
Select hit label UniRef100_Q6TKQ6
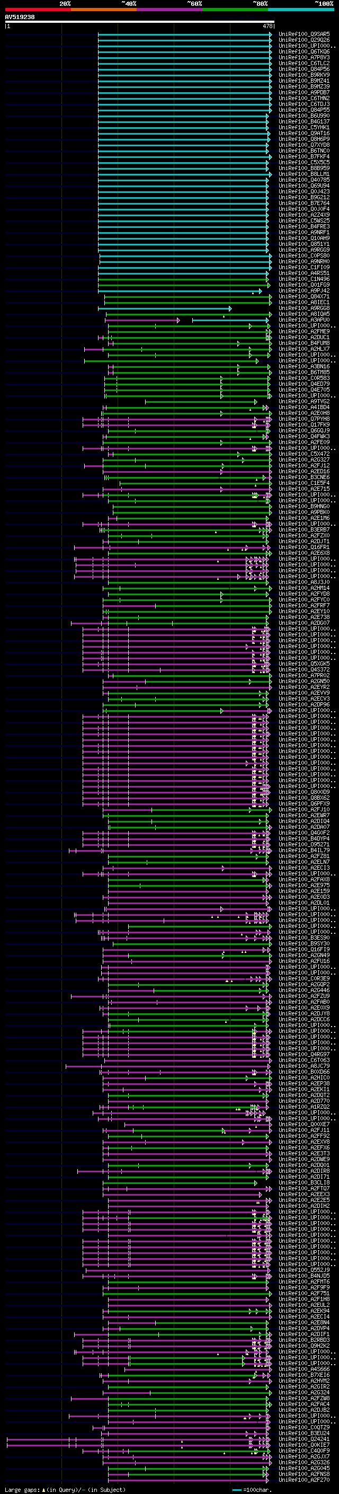(304, 51)
